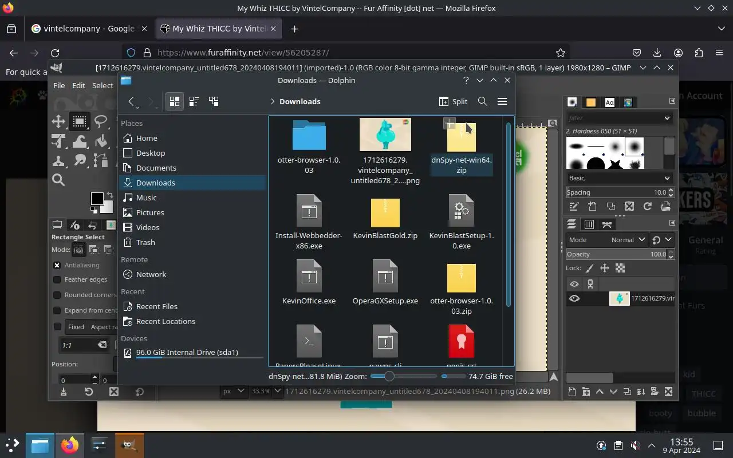
Task: Select KevinBlastGold.zip file
Action: coord(385,219)
